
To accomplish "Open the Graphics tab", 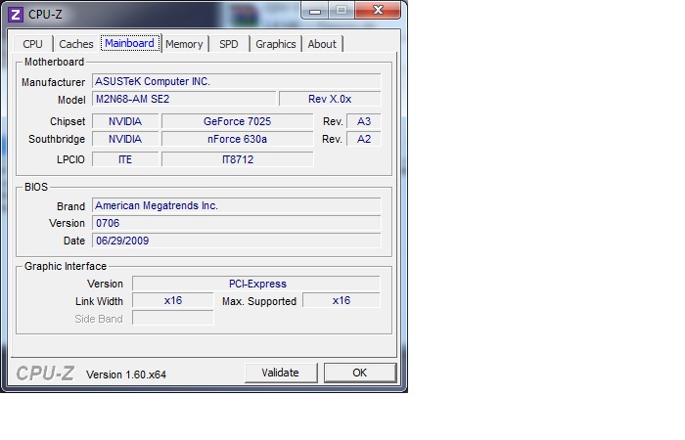I will pos(276,44).
